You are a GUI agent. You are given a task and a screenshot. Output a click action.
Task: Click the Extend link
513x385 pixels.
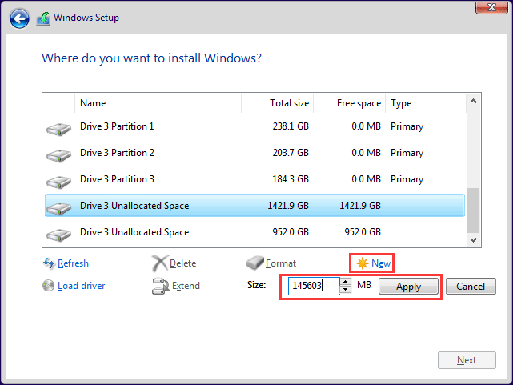(186, 286)
